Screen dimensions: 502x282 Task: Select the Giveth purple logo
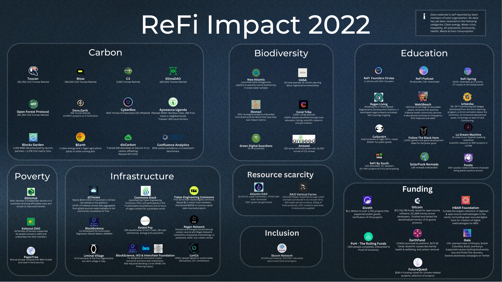pos(367,200)
